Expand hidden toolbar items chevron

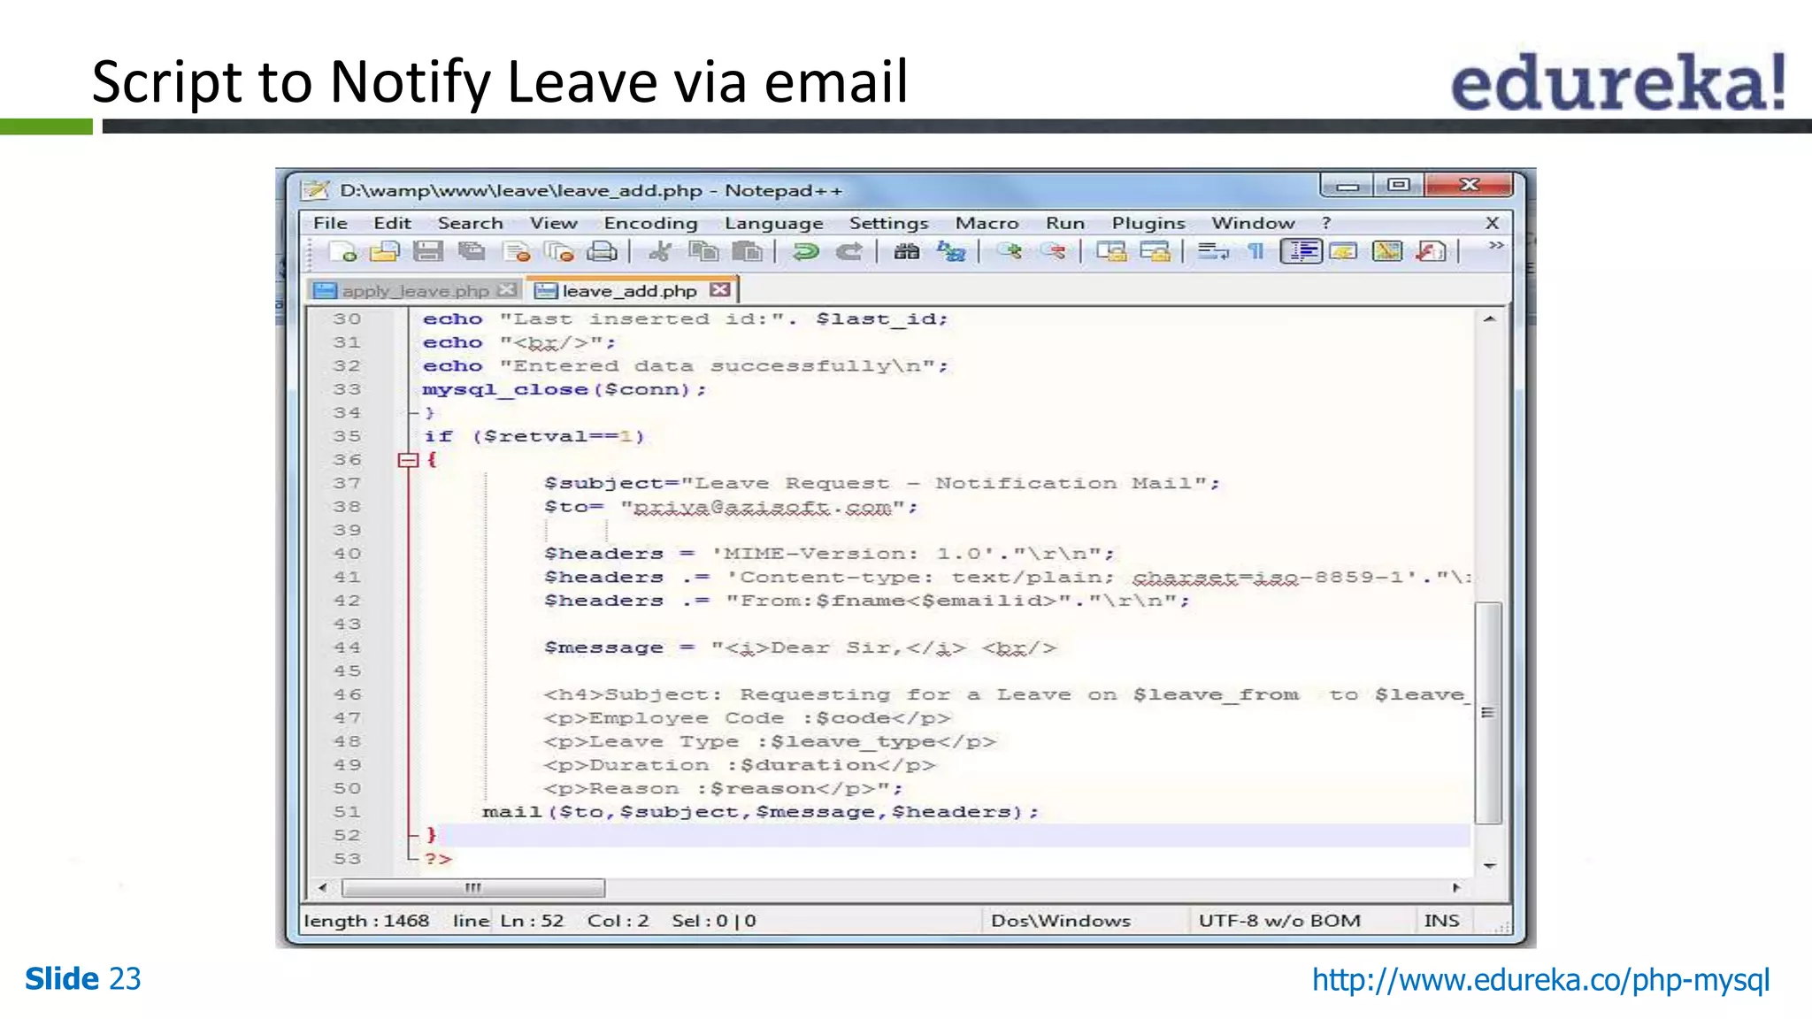(1495, 245)
